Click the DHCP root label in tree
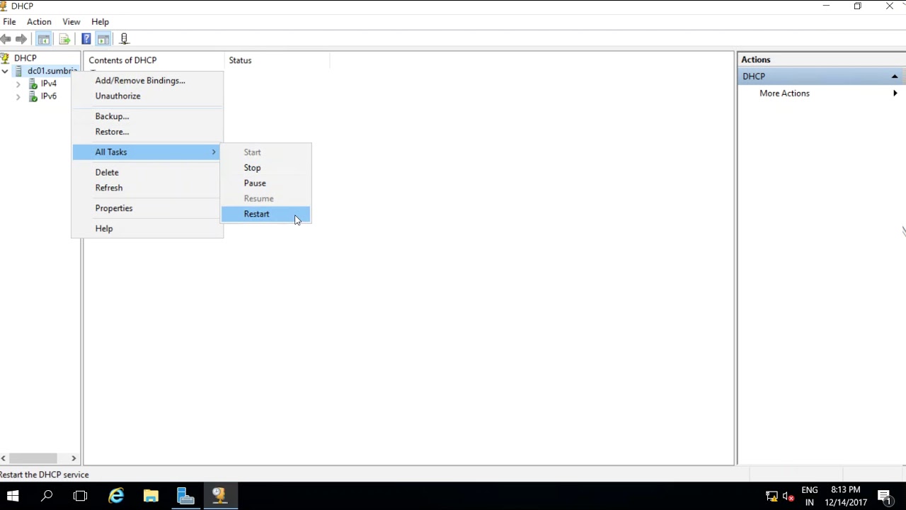The height and width of the screenshot is (510, 906). [25, 58]
